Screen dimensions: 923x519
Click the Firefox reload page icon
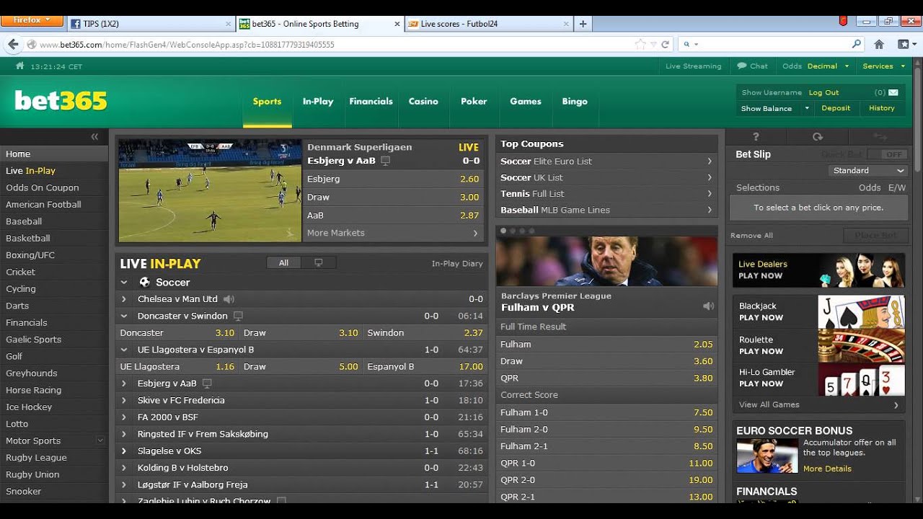(x=665, y=44)
